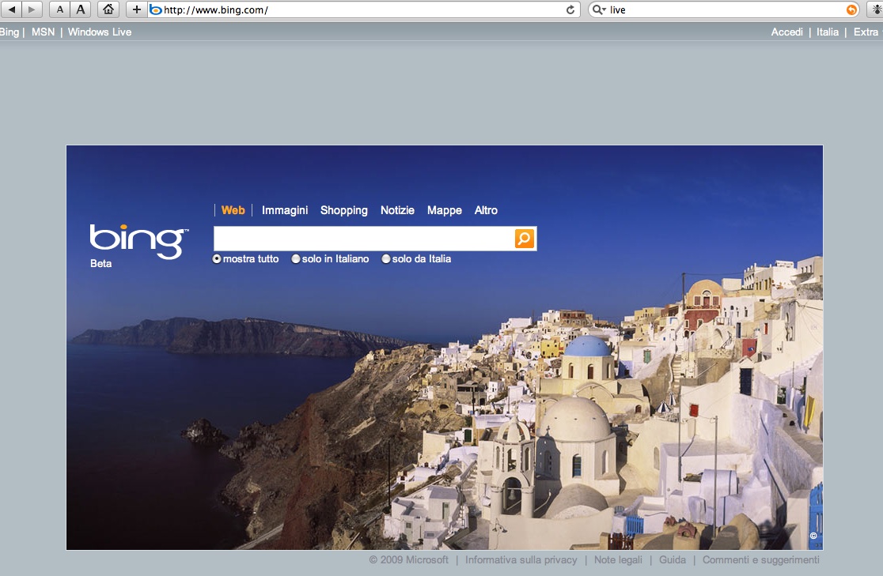Click the orange snapback arrow in search field

click(851, 9)
